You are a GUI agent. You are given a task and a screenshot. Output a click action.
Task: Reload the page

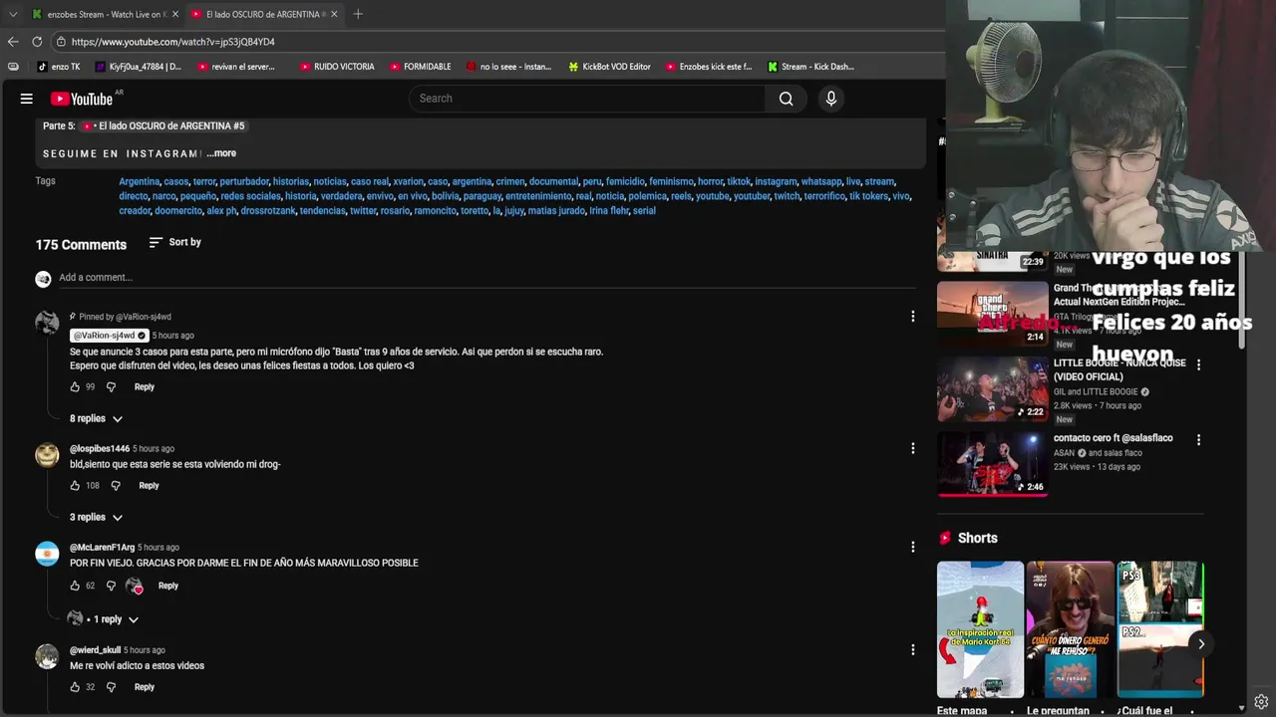tap(37, 42)
